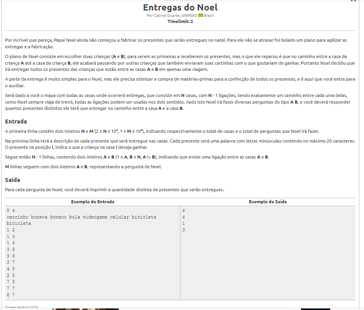This screenshot has height=310, width=364.
Task: Click the paragraph beginning "Por incrível que pareça"
Action: (176, 44)
